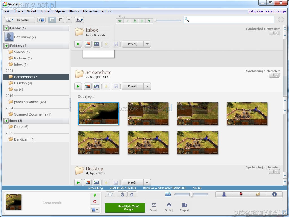Collapse the Foldery section
Image resolution: width=289 pixels, height=217 pixels.
[x=7, y=46]
